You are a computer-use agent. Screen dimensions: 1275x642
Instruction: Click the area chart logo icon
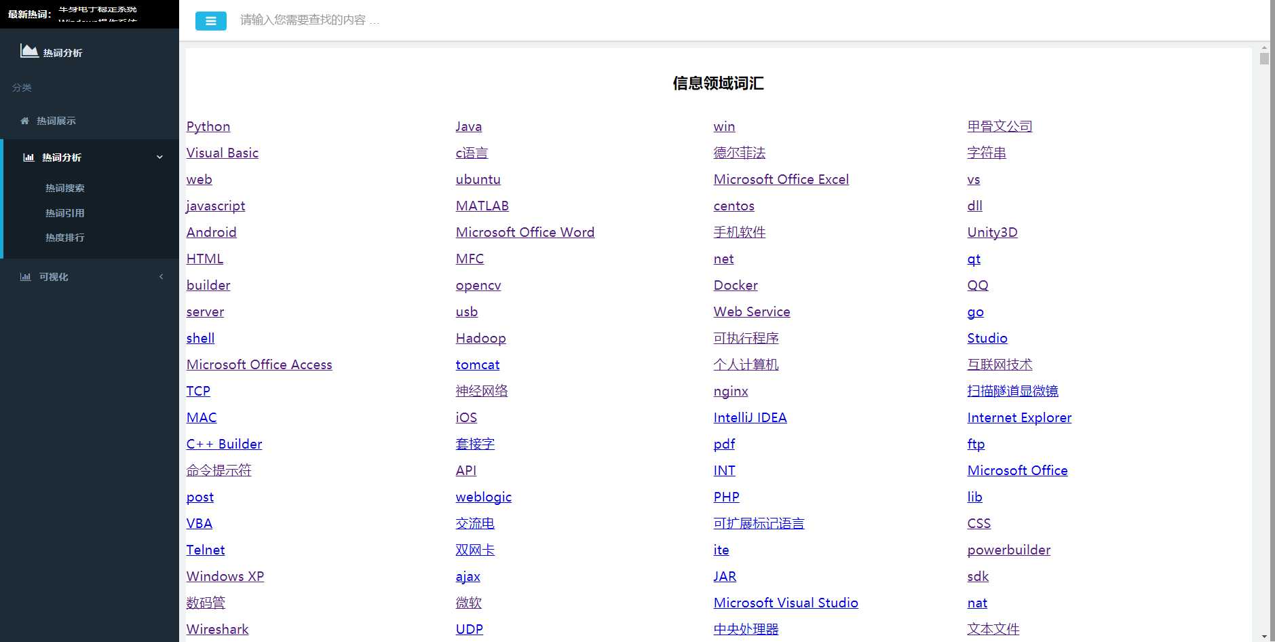point(29,51)
